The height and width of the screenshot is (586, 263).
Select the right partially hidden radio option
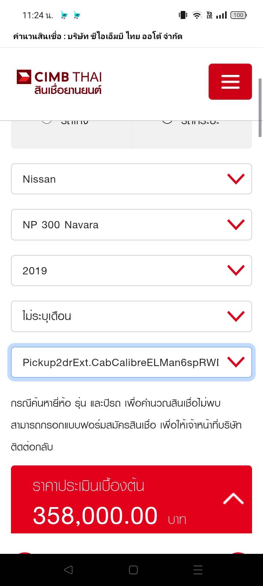tap(167, 121)
